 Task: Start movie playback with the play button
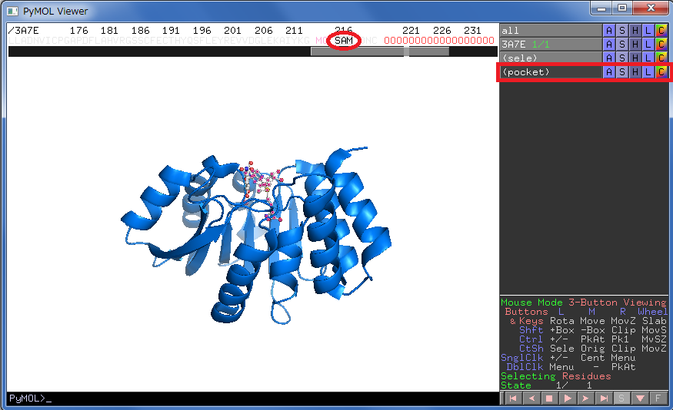point(567,398)
